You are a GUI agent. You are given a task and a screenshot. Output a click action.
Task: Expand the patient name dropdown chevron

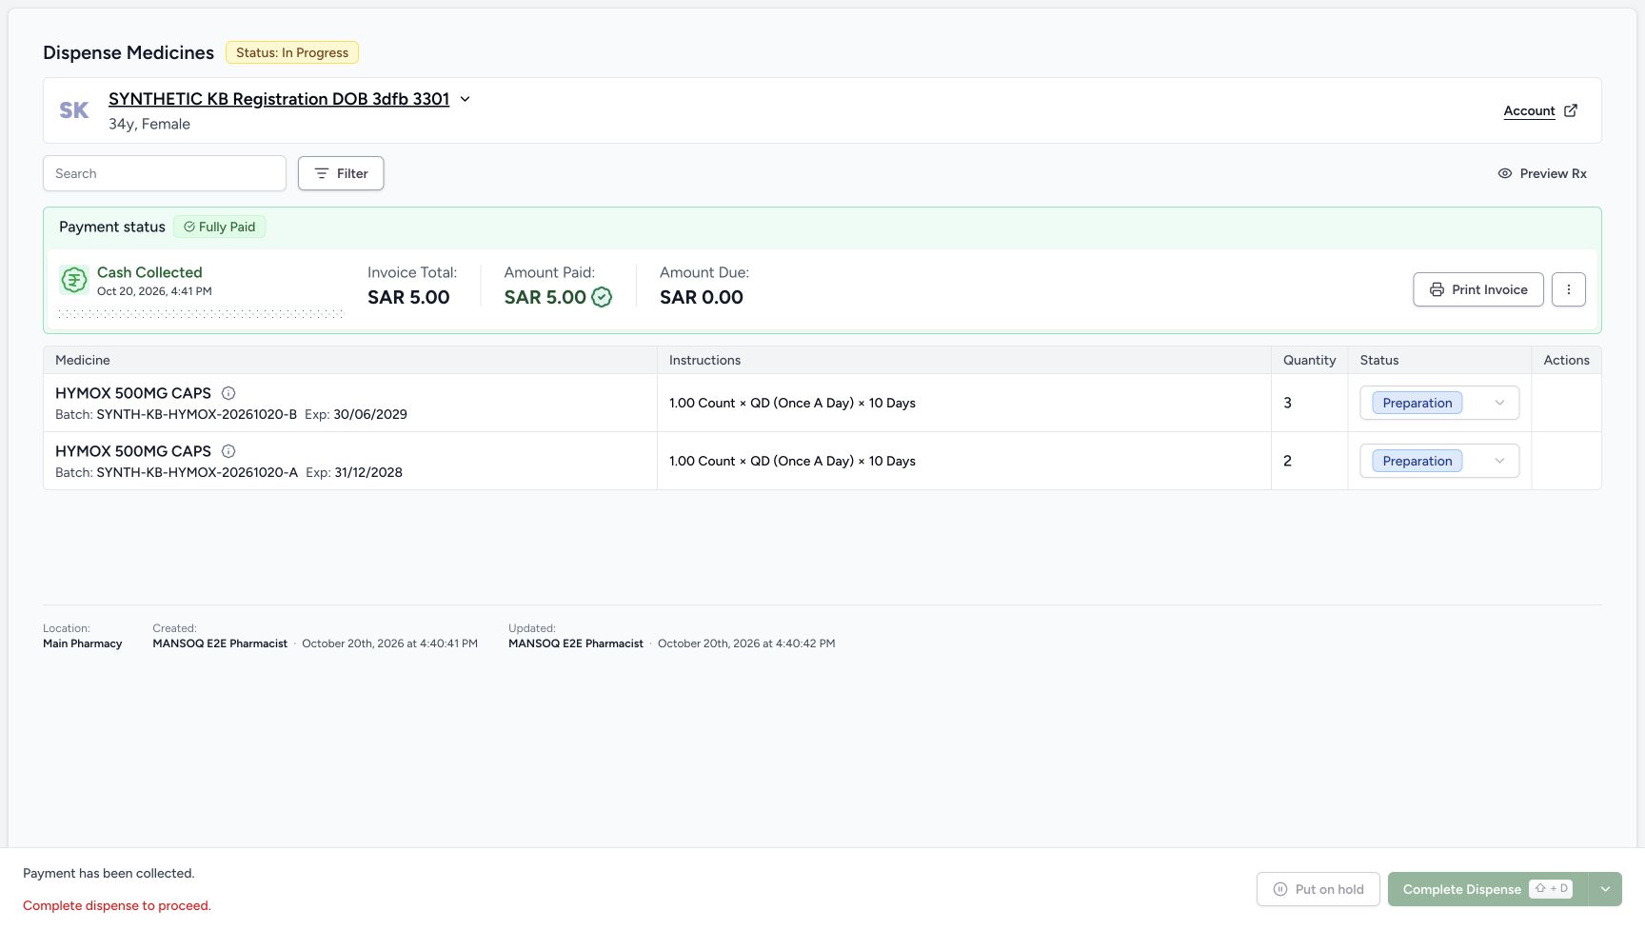(x=466, y=99)
